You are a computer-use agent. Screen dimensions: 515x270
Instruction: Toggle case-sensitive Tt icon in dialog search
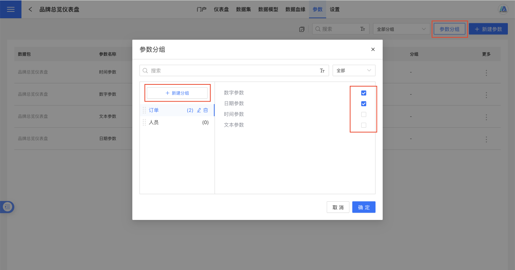(322, 71)
